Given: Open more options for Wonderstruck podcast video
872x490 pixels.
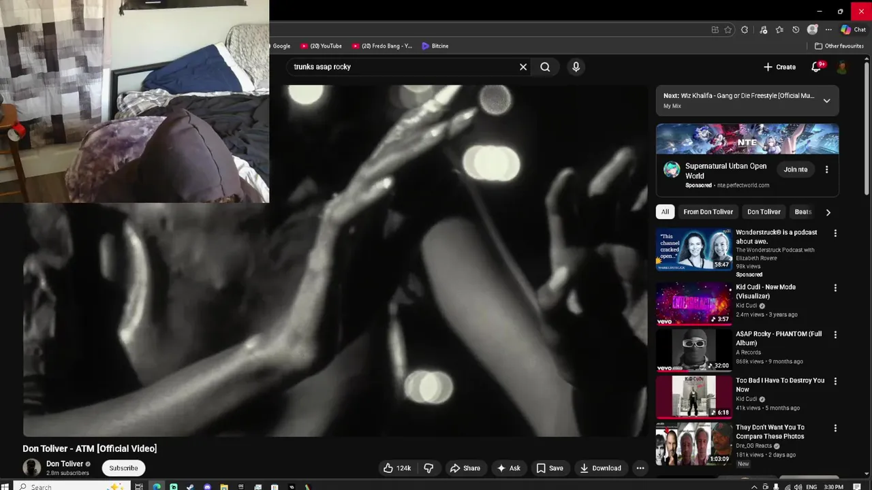Looking at the screenshot, I should point(835,233).
